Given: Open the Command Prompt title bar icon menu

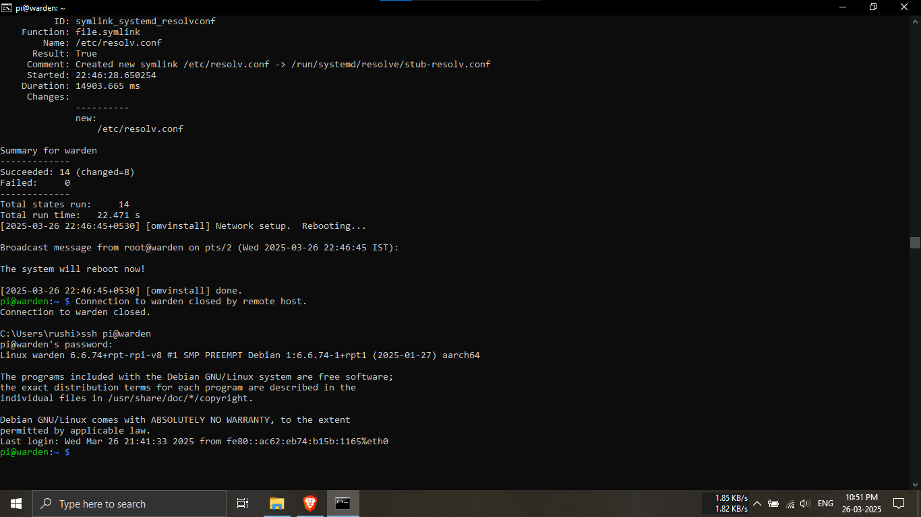Looking at the screenshot, I should point(7,7).
